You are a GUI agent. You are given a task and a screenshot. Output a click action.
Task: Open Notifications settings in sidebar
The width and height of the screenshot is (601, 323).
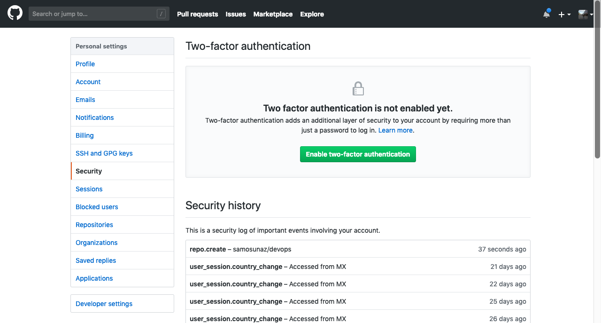click(x=94, y=118)
